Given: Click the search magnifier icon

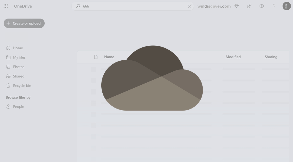Looking at the screenshot, I should click(78, 6).
